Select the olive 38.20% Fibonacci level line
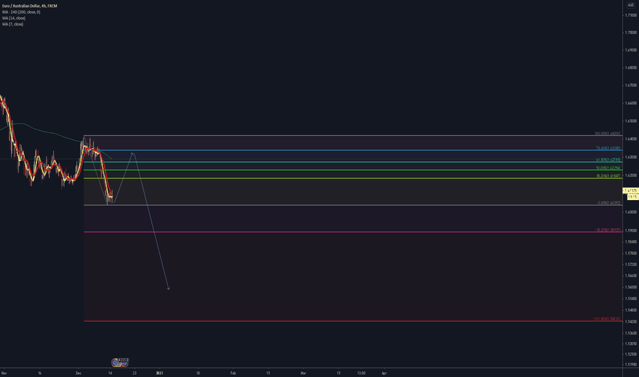 pos(353,178)
